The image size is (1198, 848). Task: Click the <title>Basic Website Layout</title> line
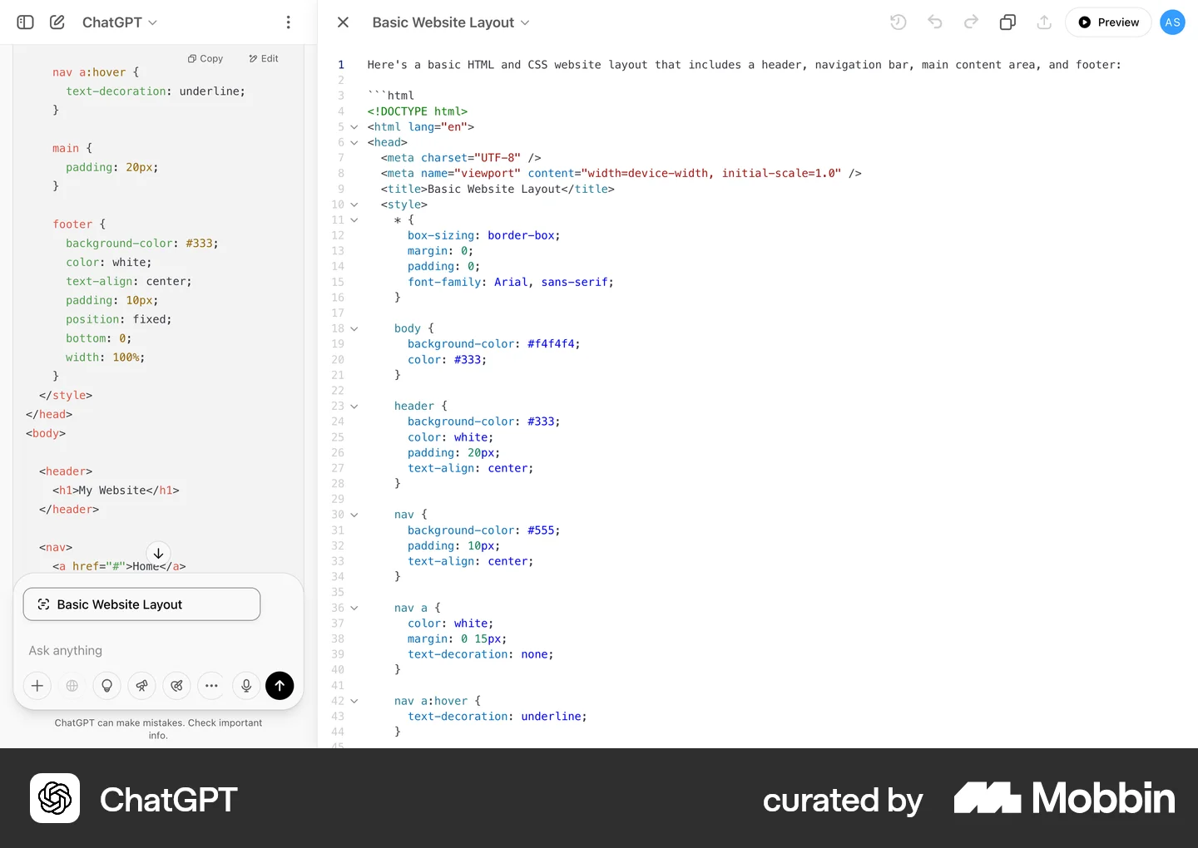coord(498,190)
